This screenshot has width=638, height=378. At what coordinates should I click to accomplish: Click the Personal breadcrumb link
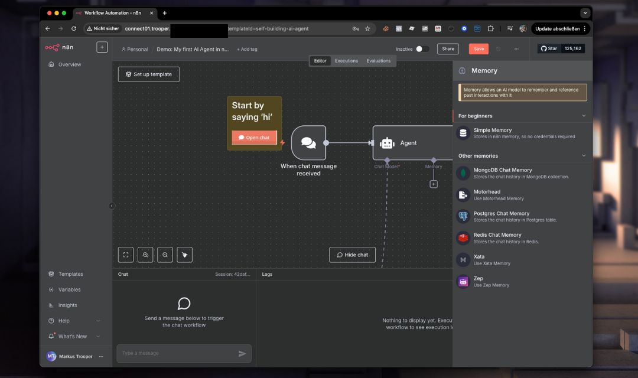point(135,49)
